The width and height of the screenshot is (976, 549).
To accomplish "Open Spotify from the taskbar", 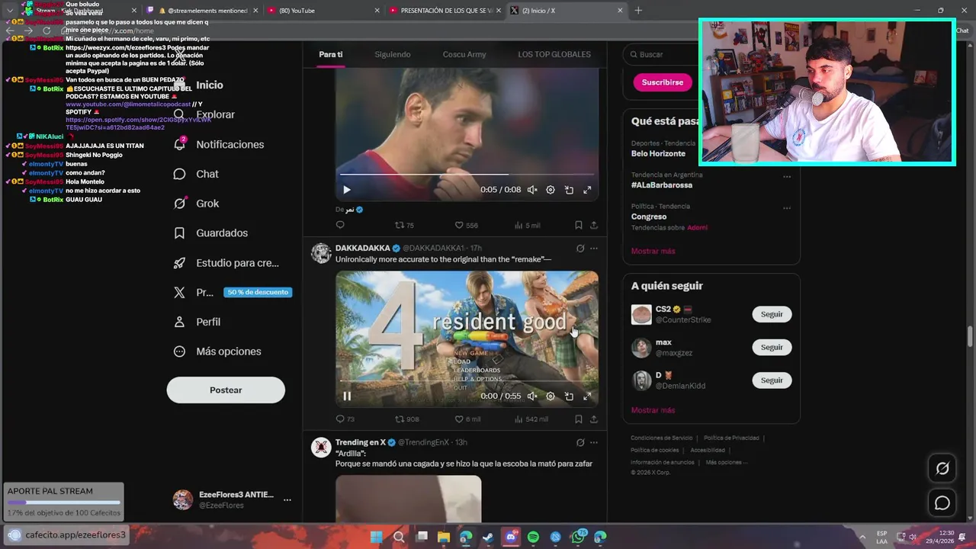I will 533,537.
